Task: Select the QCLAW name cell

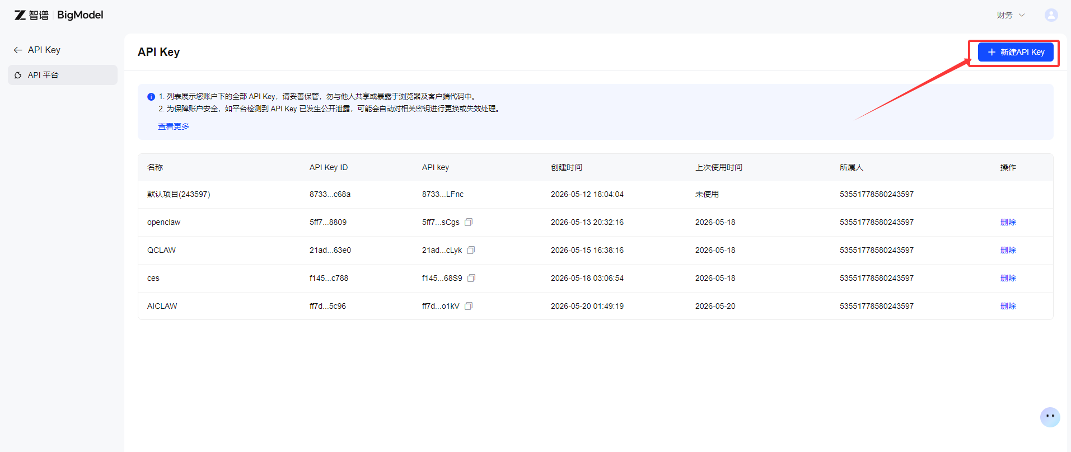Action: (161, 250)
